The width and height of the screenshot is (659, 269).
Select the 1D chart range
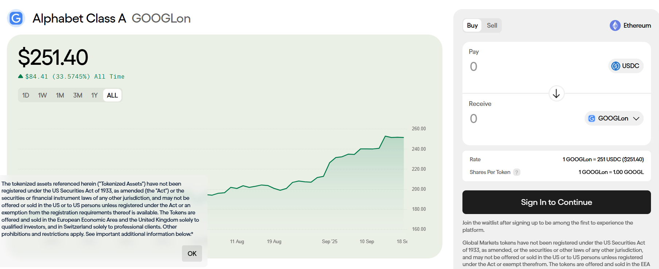click(26, 95)
